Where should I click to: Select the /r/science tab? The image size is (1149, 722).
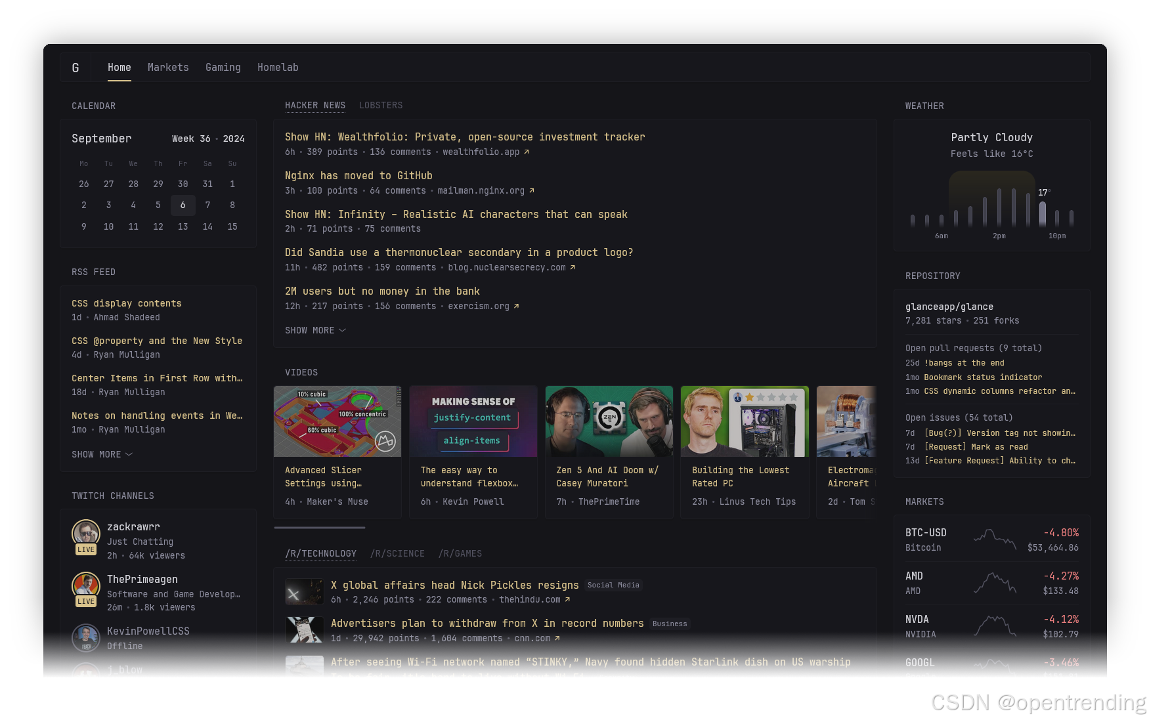(397, 554)
